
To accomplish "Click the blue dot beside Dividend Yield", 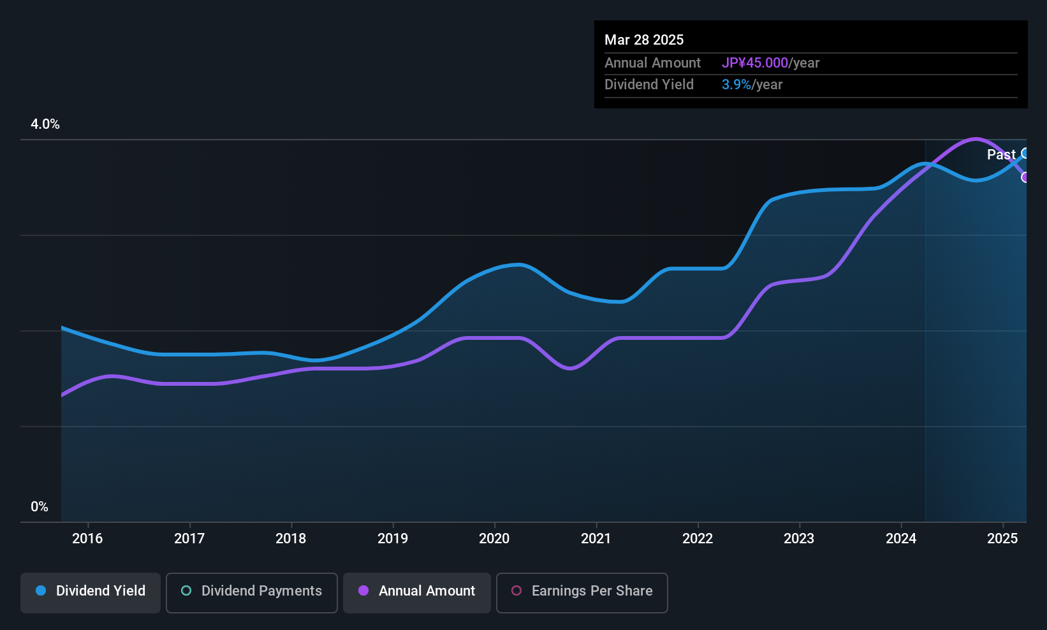I will (41, 591).
